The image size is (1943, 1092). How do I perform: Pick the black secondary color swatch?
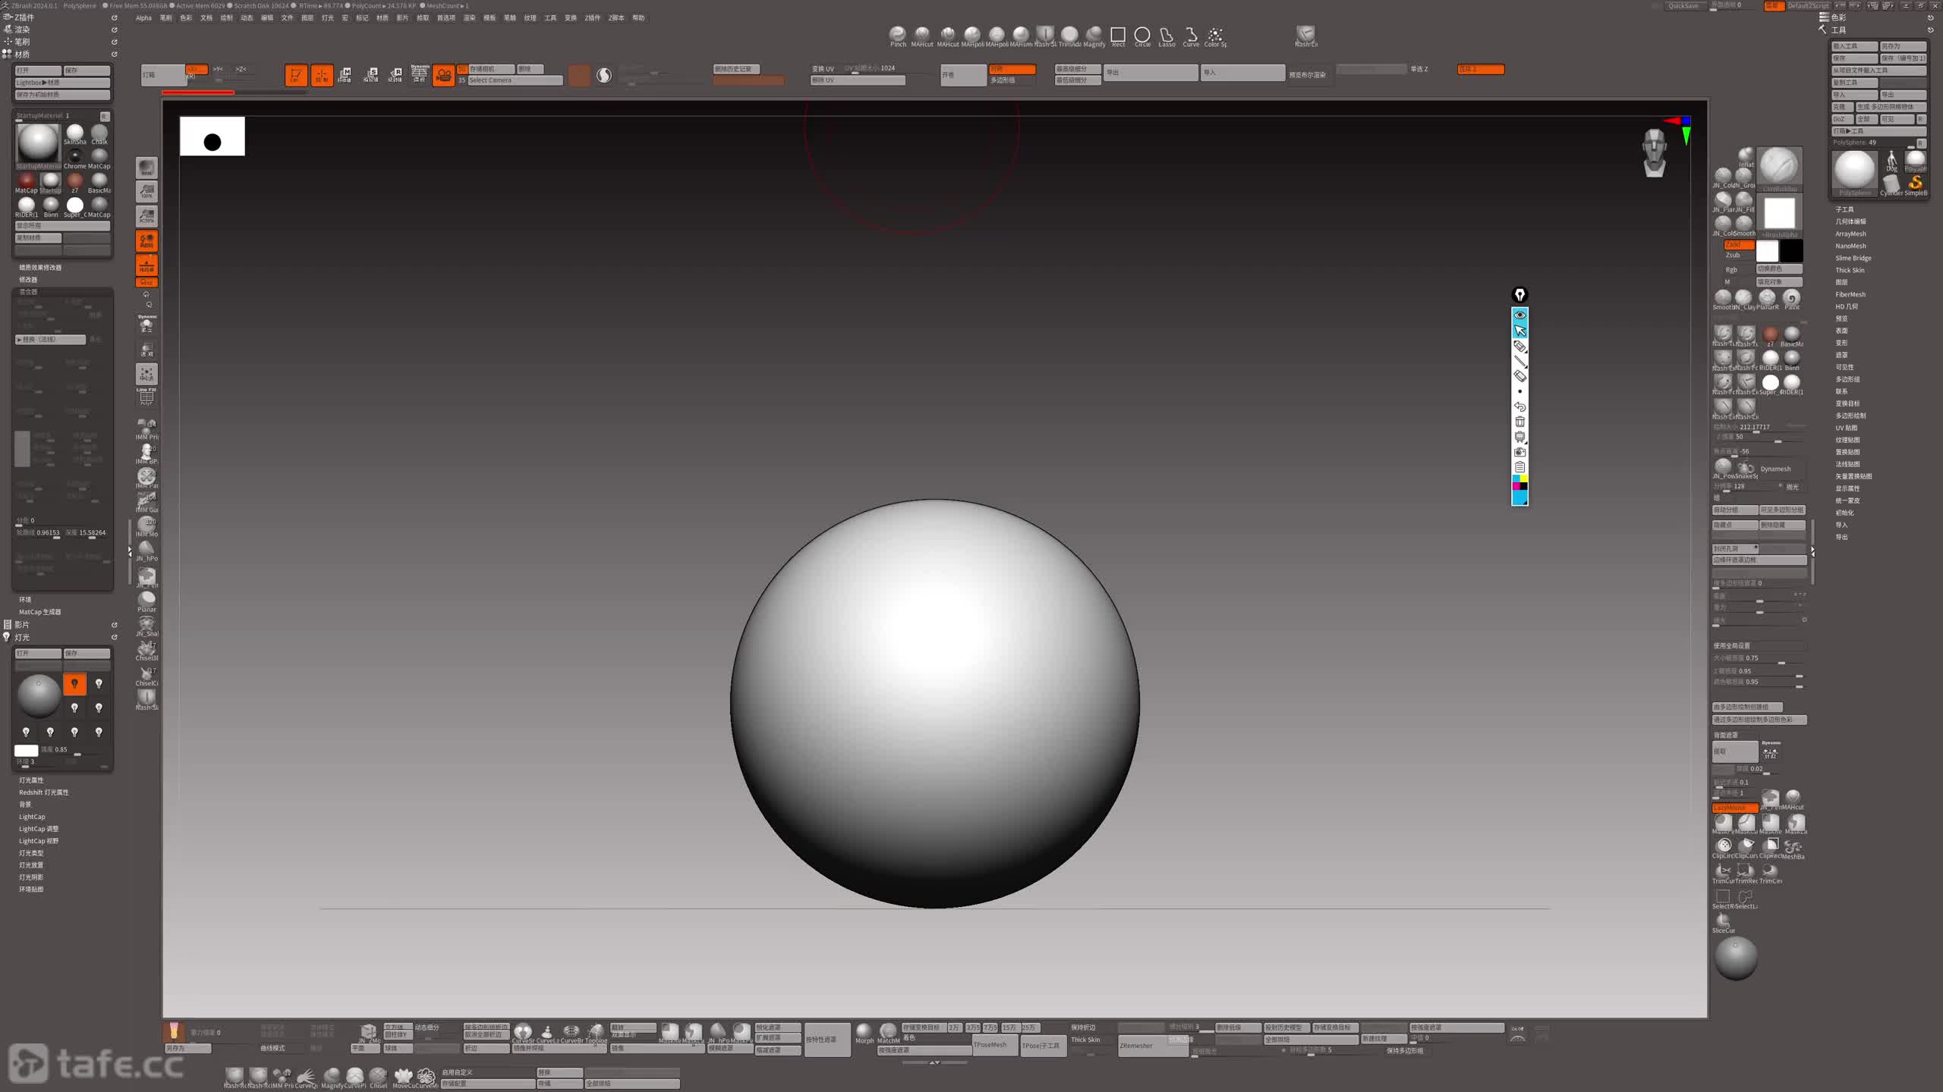point(1791,251)
